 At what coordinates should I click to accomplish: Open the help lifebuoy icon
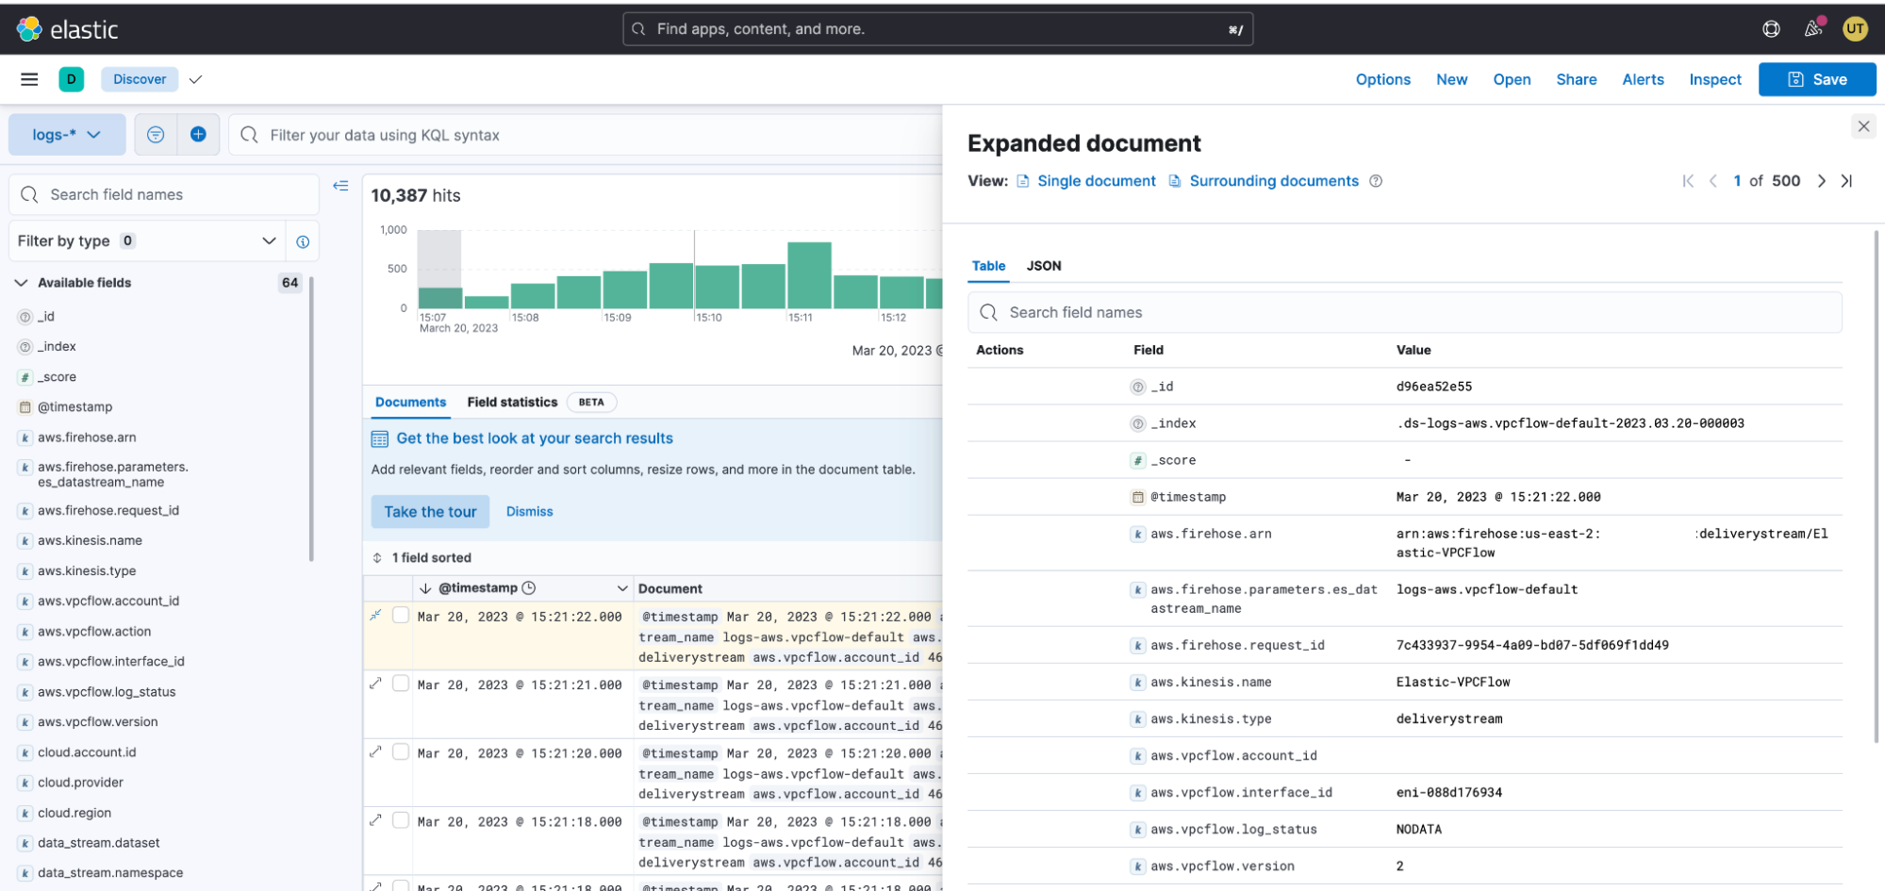coord(1771,29)
